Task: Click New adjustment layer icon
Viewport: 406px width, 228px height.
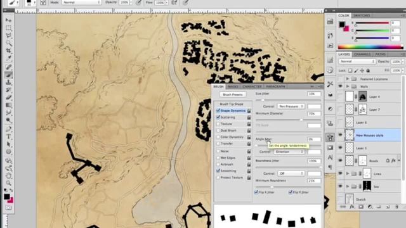Action: click(370, 206)
